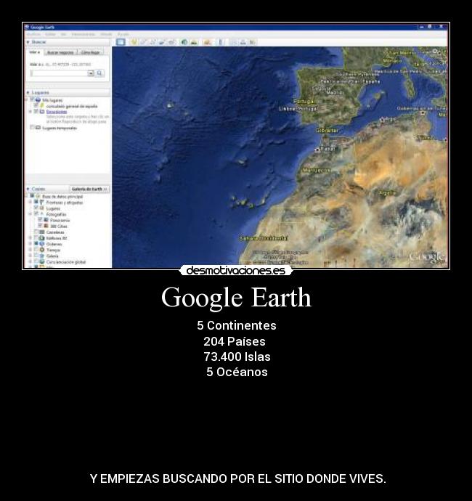Select the Add Image Overlay tool

pos(162,42)
